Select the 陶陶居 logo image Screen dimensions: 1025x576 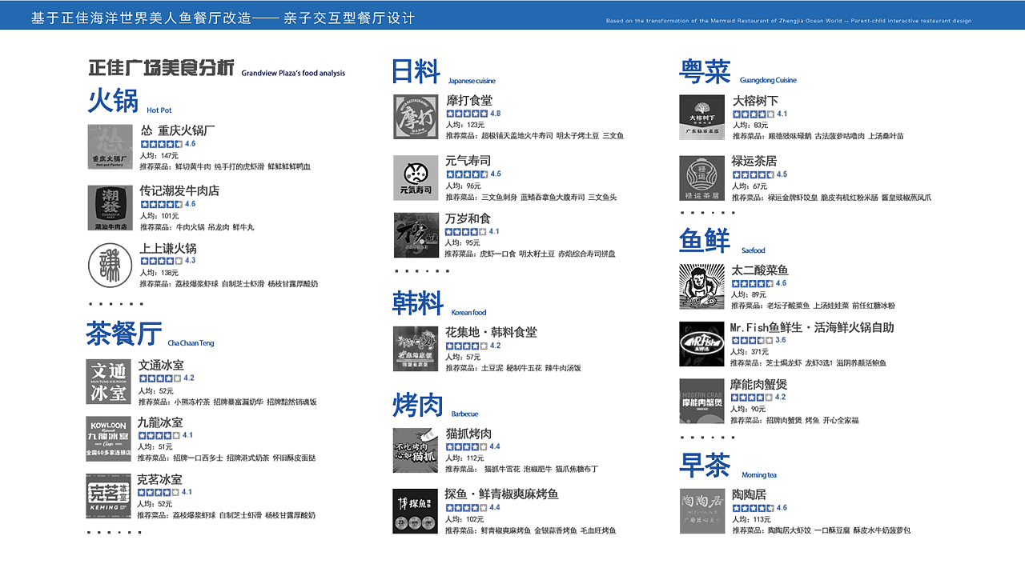pos(701,511)
